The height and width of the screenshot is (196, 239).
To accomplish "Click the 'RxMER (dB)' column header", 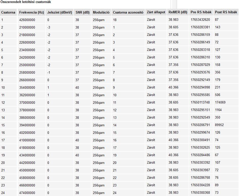I will (178, 12).
